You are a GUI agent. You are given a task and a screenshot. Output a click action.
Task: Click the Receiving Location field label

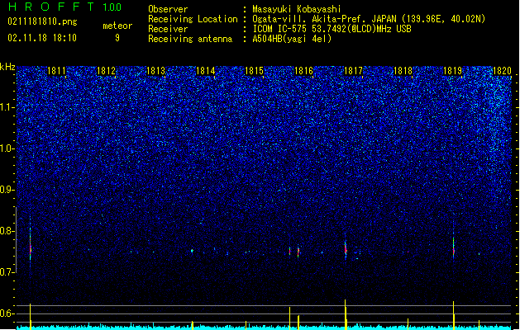193,19
